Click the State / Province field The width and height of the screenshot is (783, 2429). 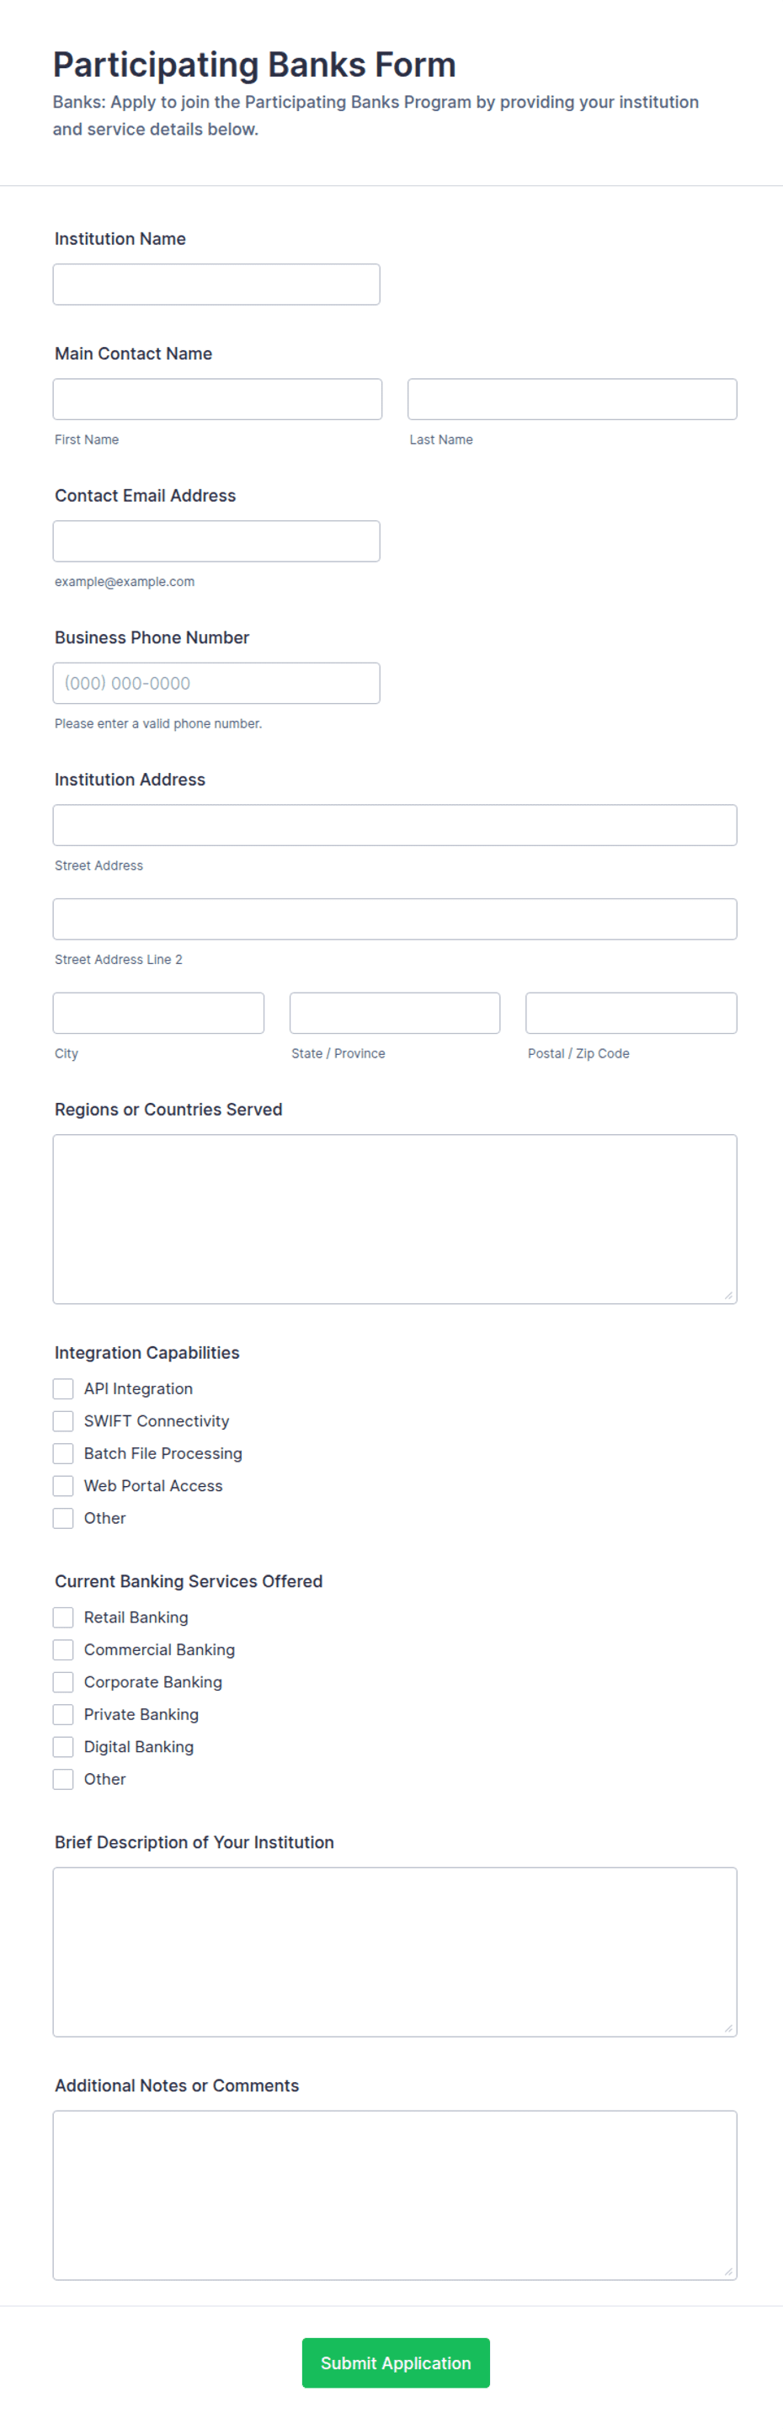tap(394, 1013)
